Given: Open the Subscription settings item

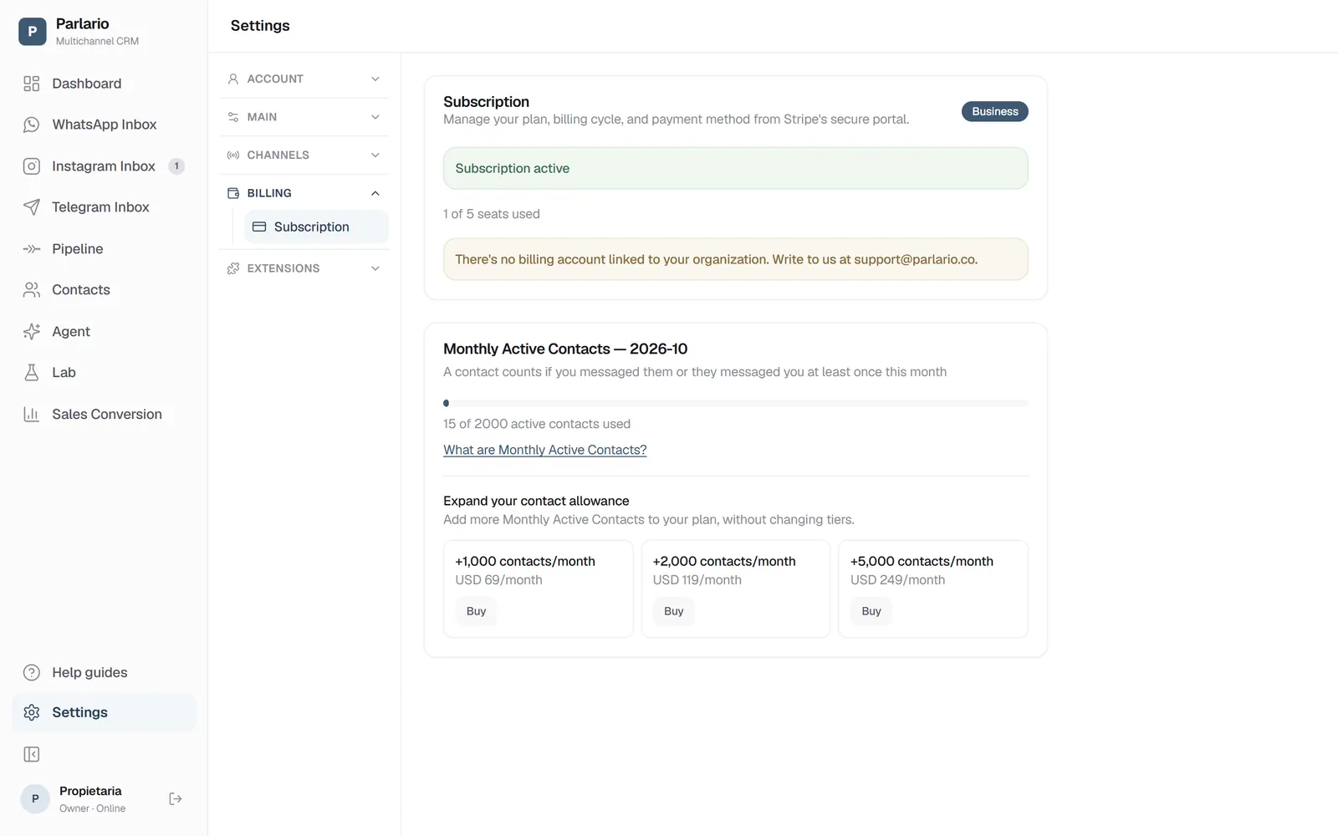Looking at the screenshot, I should tap(316, 227).
